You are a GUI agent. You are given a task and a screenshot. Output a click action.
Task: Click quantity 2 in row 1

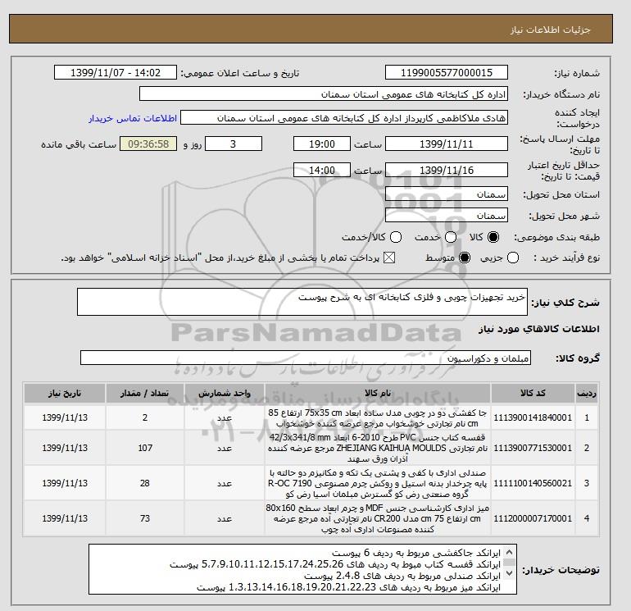tap(145, 417)
